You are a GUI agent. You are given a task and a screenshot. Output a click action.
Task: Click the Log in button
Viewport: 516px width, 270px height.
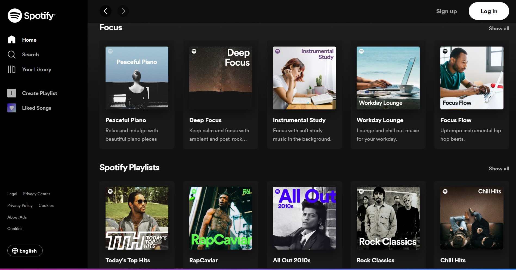tap(489, 11)
